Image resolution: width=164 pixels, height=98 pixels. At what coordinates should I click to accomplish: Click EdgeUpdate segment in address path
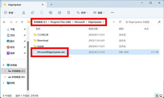tap(95, 22)
